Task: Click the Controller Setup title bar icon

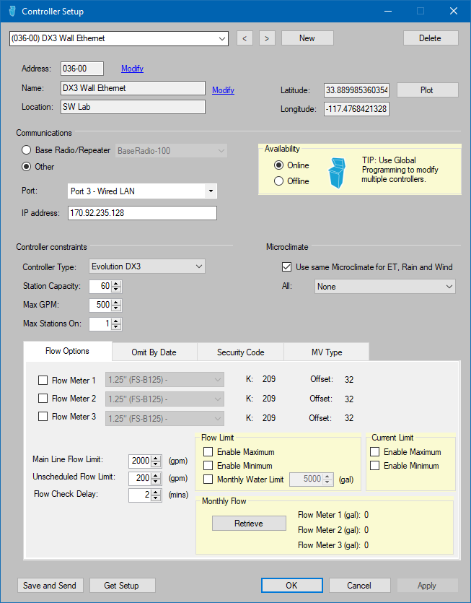Action: coord(12,11)
